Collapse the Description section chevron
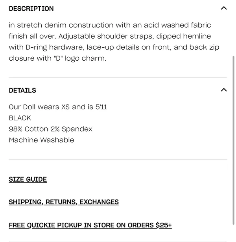Screen dimensions: 236x242 tap(224, 8)
